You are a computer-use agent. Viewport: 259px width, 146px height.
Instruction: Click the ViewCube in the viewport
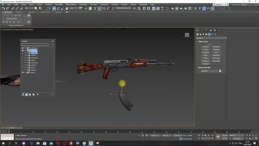point(187,35)
